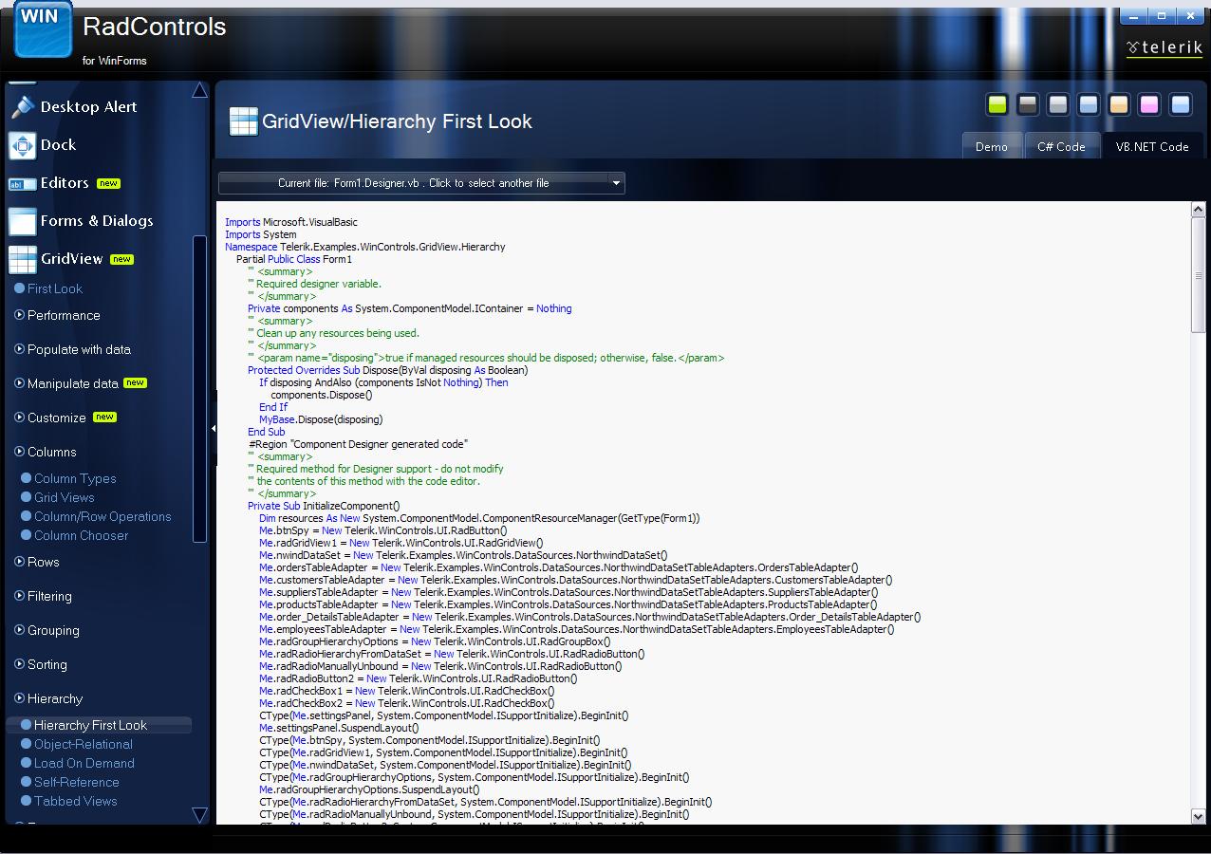Viewport: 1211px width, 854px height.
Task: Click the 'Me.settingsPanel.SuspendLayout()' code line
Action: click(x=339, y=728)
